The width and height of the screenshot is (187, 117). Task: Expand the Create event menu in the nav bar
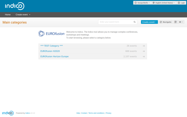point(23,15)
